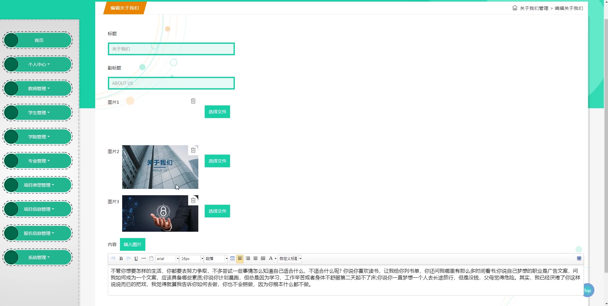This screenshot has width=608, height=306.
Task: Toggle underline formatting in the editor
Action: pyautogui.click(x=136, y=258)
